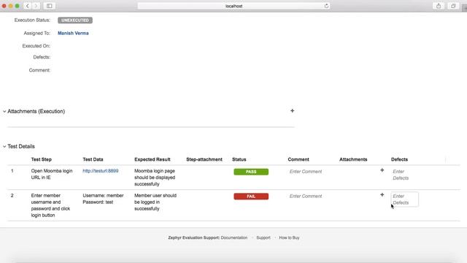Add attachment for step 2
Image resolution: width=467 pixels, height=263 pixels.
(x=382, y=195)
